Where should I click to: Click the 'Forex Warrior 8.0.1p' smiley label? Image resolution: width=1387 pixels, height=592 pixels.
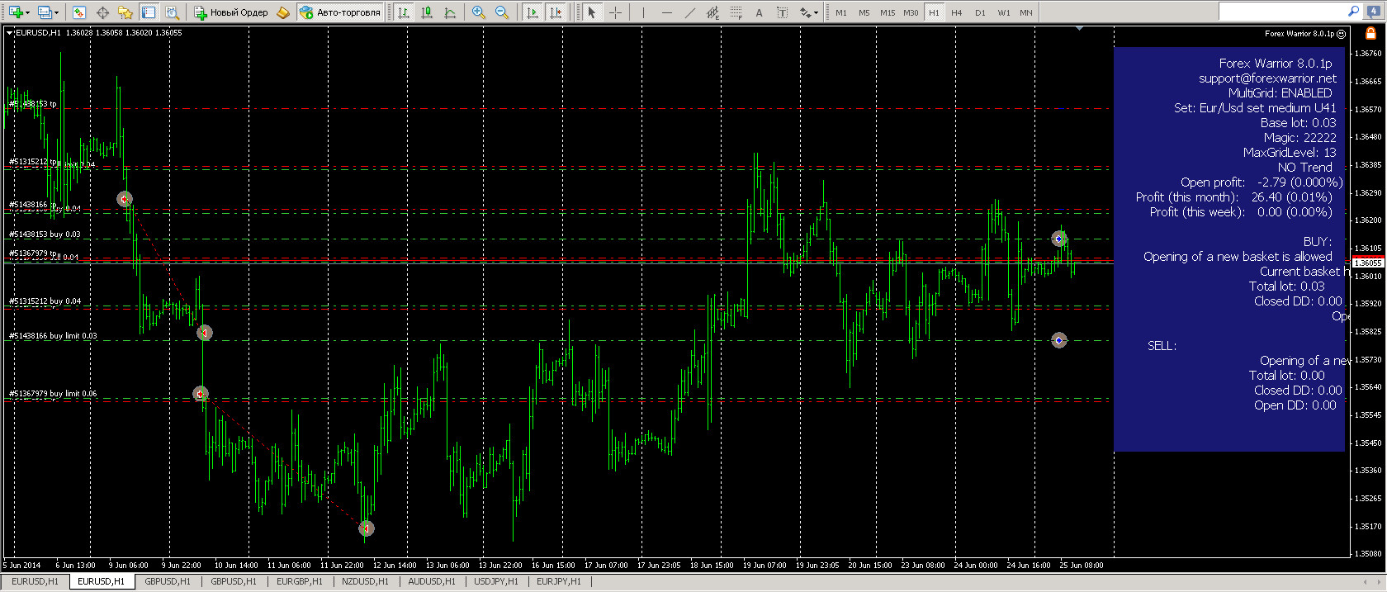click(x=1305, y=34)
